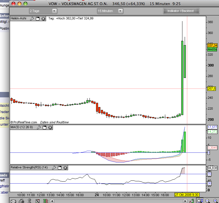Screen dimensions: 219x203
Task: Activate the magnifier with vertical arrows zoom tool
Action: click(200, 201)
